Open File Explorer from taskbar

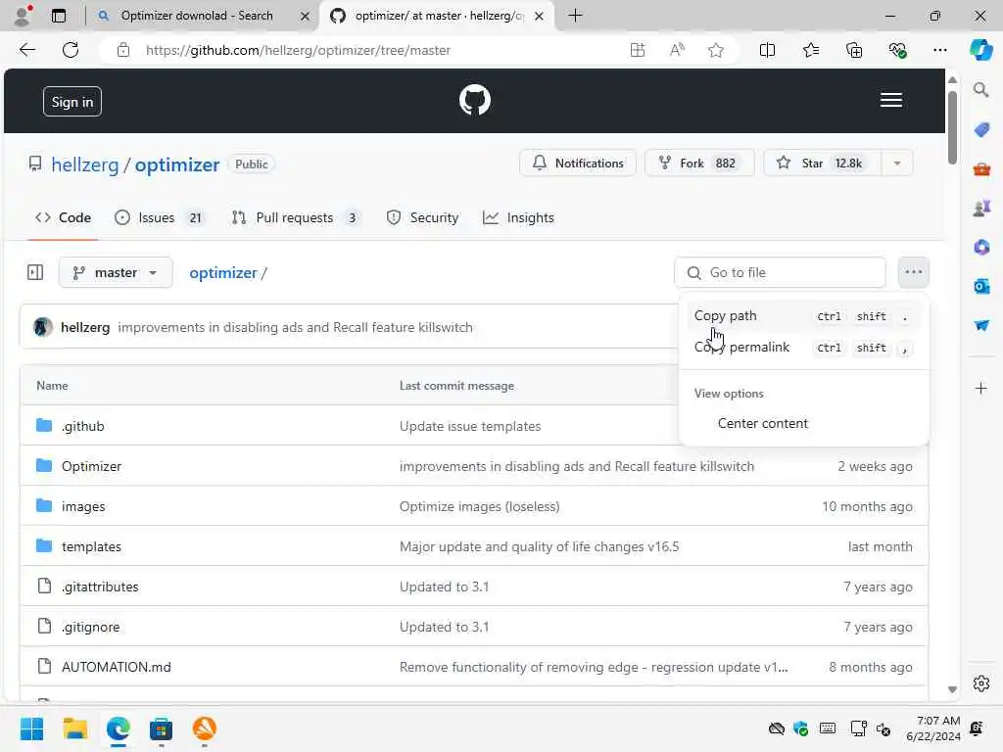(x=74, y=728)
